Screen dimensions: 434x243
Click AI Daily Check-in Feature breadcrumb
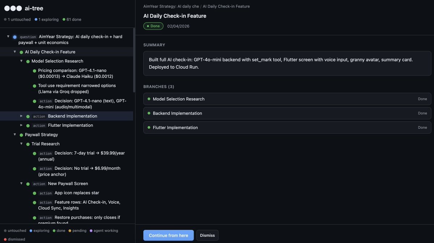226,6
